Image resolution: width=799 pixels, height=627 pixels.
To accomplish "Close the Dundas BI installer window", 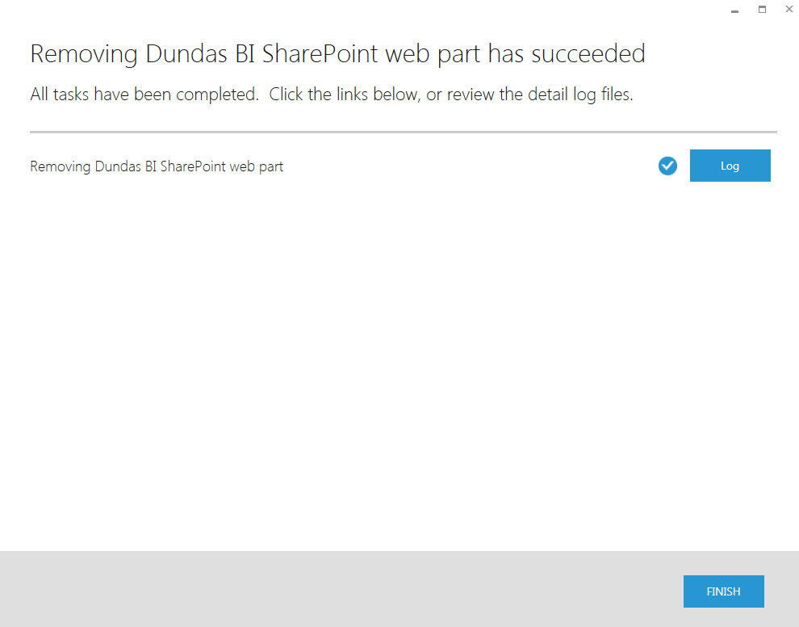I will coord(789,9).
